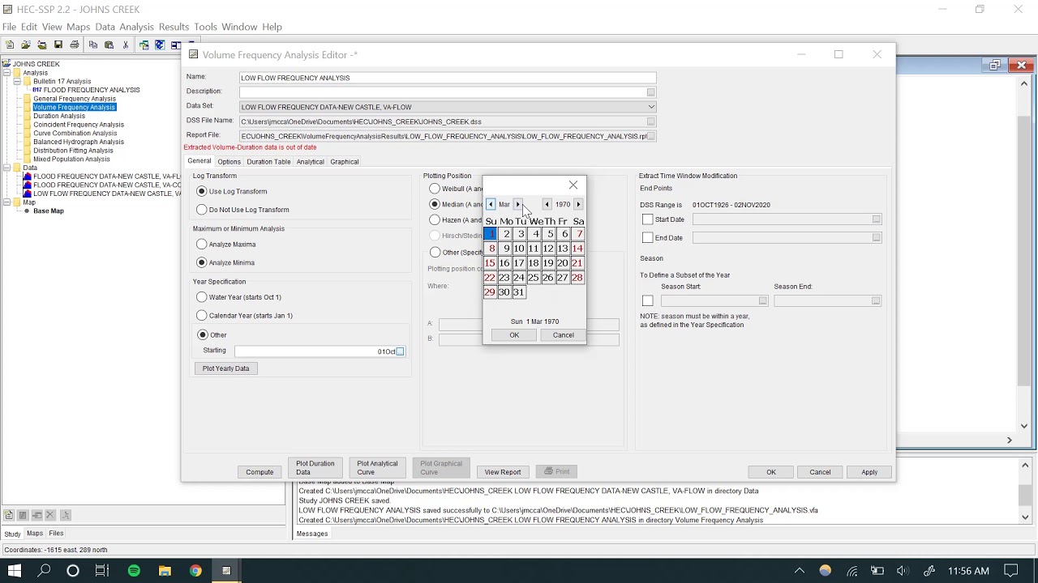Click Plot Analytical Curve button
The width and height of the screenshot is (1038, 583).
click(x=377, y=468)
